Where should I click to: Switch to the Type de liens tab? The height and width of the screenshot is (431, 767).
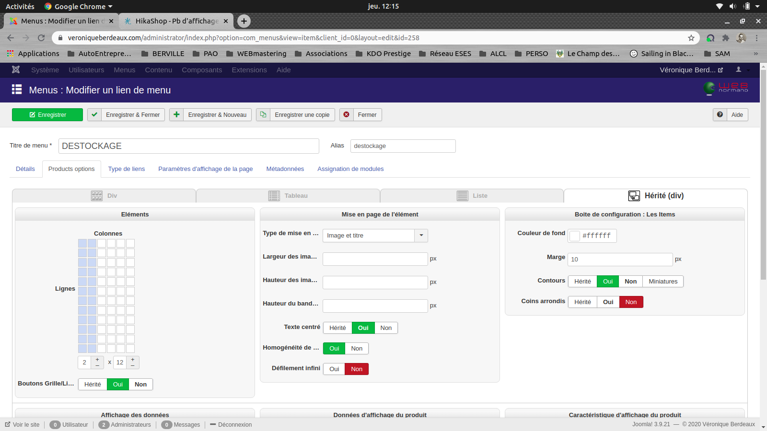127,169
